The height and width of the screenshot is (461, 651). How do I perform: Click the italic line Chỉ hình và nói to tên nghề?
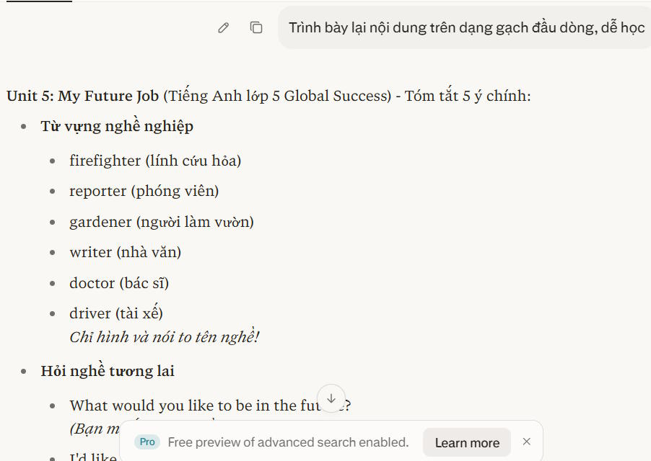click(x=165, y=336)
